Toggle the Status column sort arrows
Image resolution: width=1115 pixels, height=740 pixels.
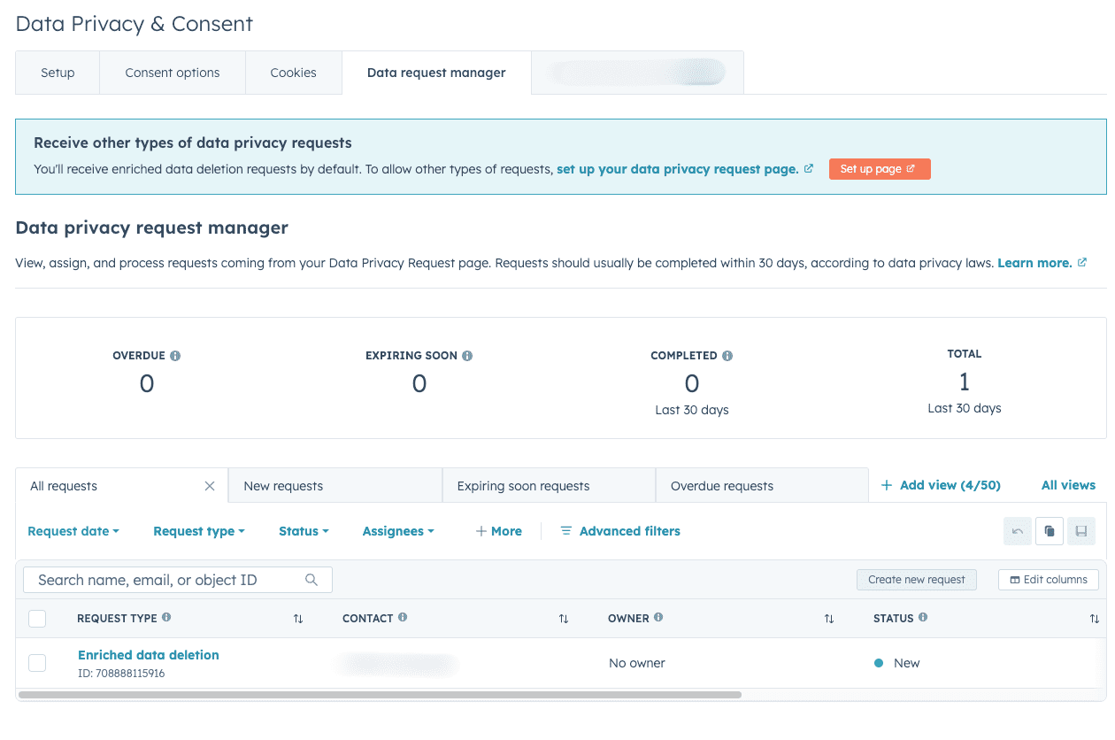[1096, 618]
